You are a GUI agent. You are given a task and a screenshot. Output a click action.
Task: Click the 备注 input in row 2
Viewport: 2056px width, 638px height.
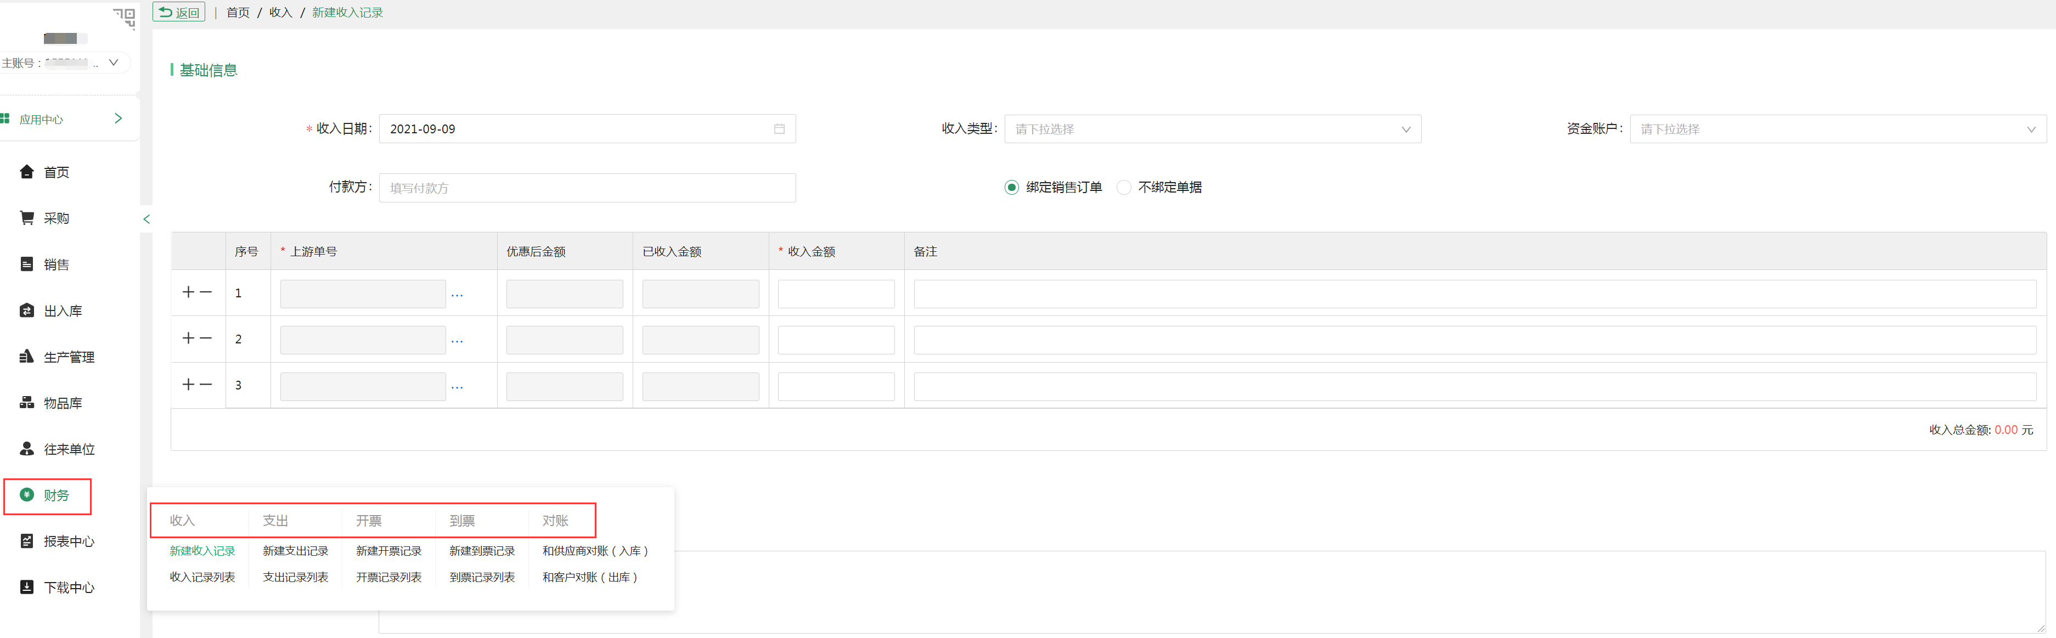click(x=1475, y=341)
